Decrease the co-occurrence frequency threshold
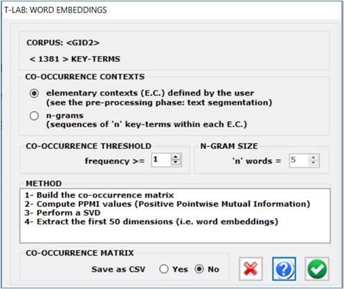 pyautogui.click(x=176, y=162)
